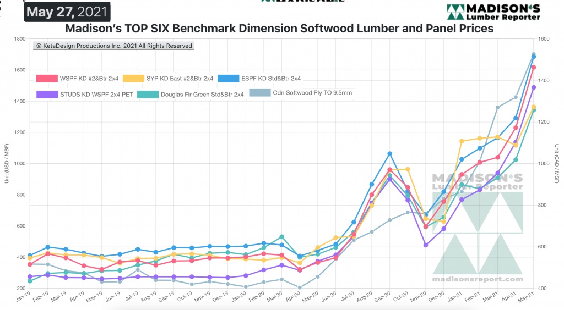Click the 'May-21' x-axis label
This screenshot has width=564, height=310.
(527, 296)
